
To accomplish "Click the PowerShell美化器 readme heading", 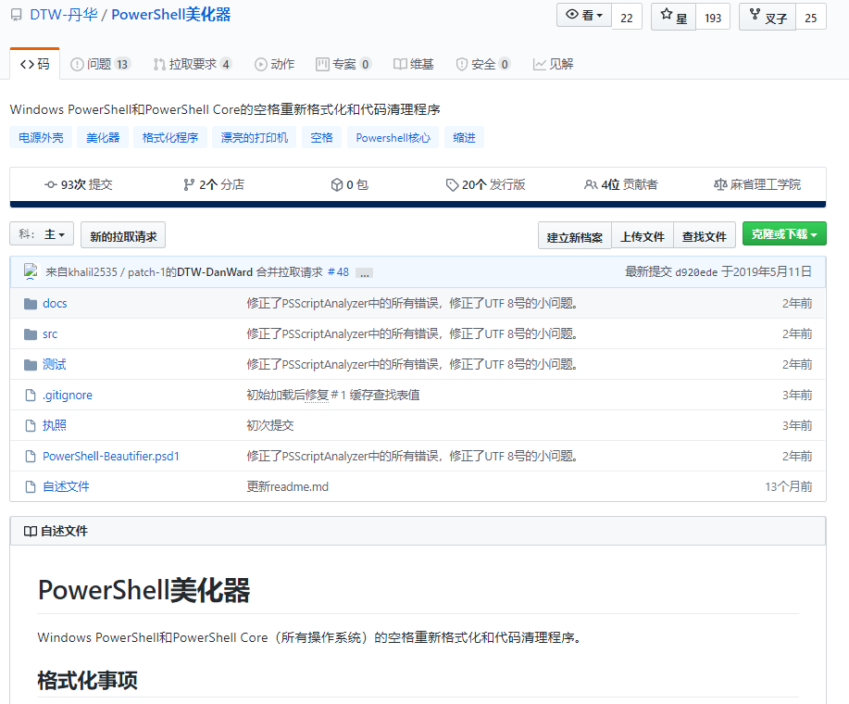I will [144, 590].
